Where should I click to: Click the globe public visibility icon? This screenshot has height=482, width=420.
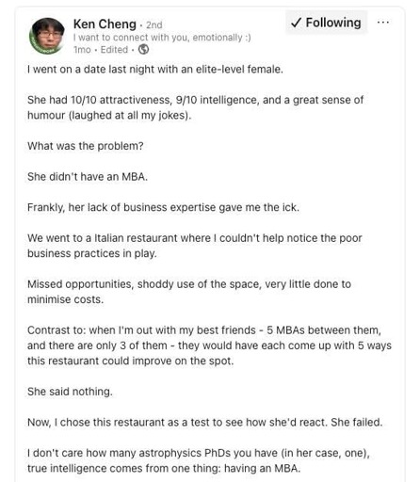click(143, 50)
